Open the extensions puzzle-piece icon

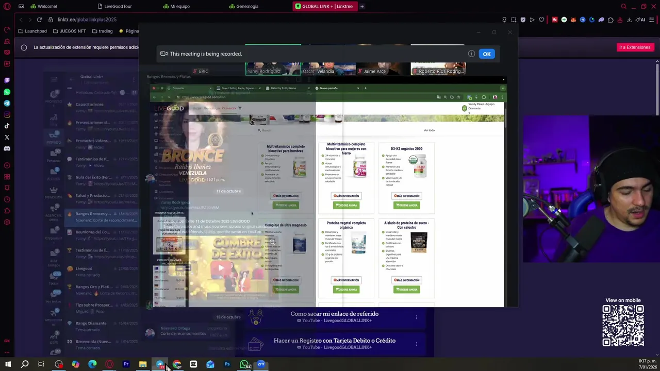[610, 20]
